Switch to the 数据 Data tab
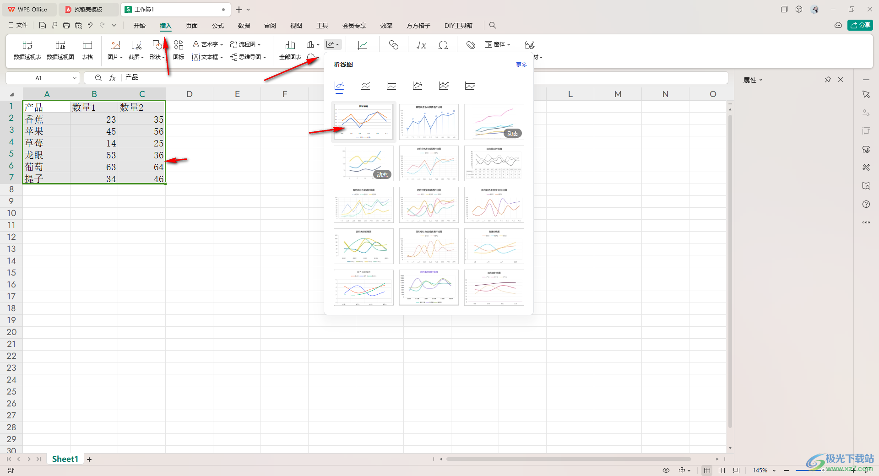Viewport: 879px width, 476px height. coord(244,26)
